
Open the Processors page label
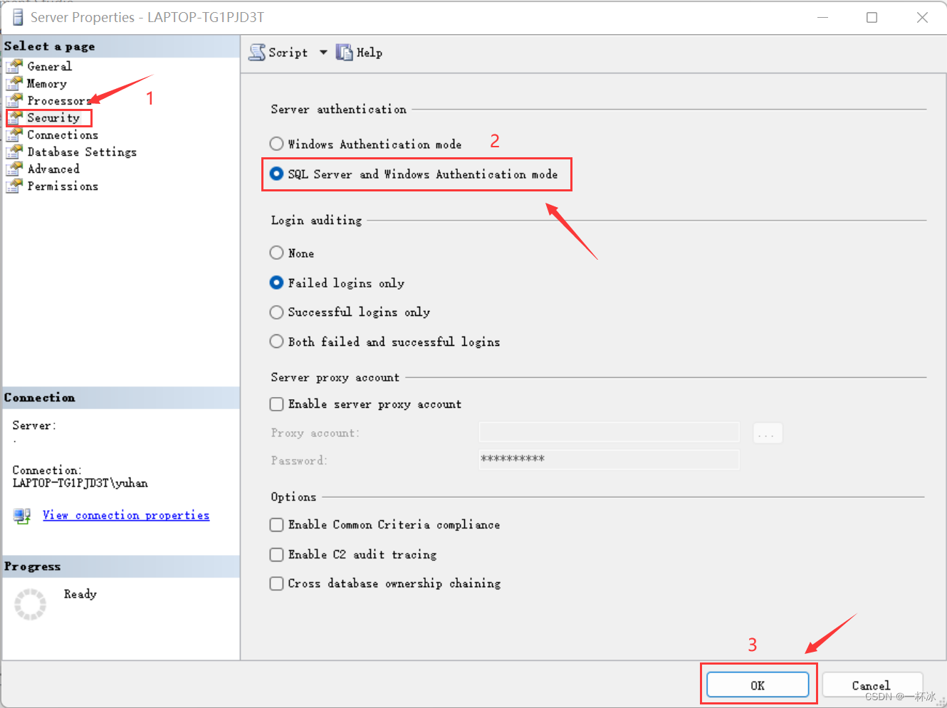59,100
